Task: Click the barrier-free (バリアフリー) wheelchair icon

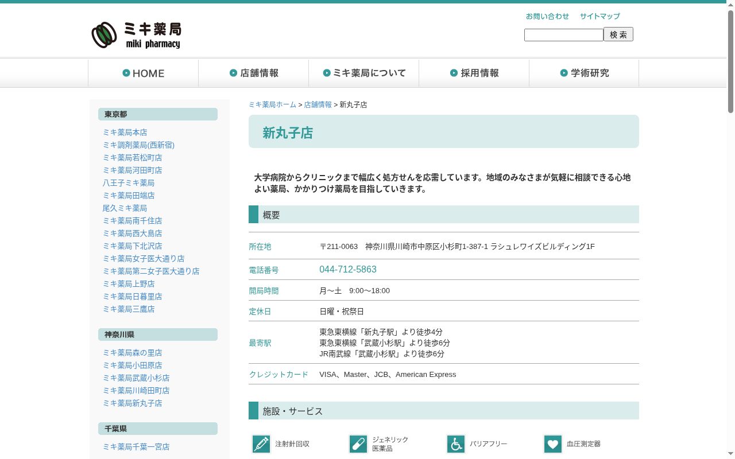Action: [x=456, y=444]
